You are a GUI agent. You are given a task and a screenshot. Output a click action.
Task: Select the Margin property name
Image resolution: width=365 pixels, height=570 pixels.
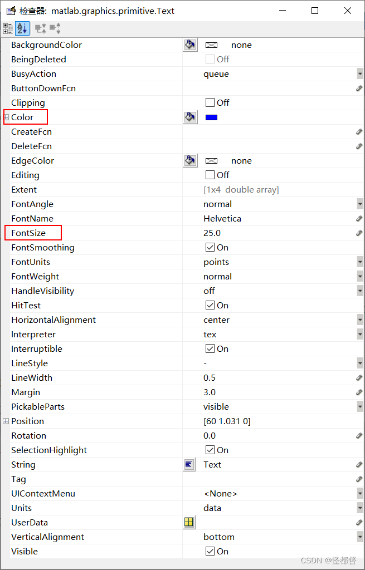tap(26, 392)
